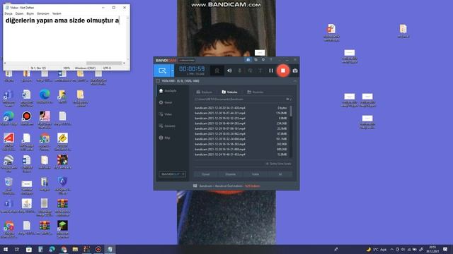453x254 pixels.
Task: Click Windows (CRLF) in Notepad status bar
Action: [x=85, y=68]
